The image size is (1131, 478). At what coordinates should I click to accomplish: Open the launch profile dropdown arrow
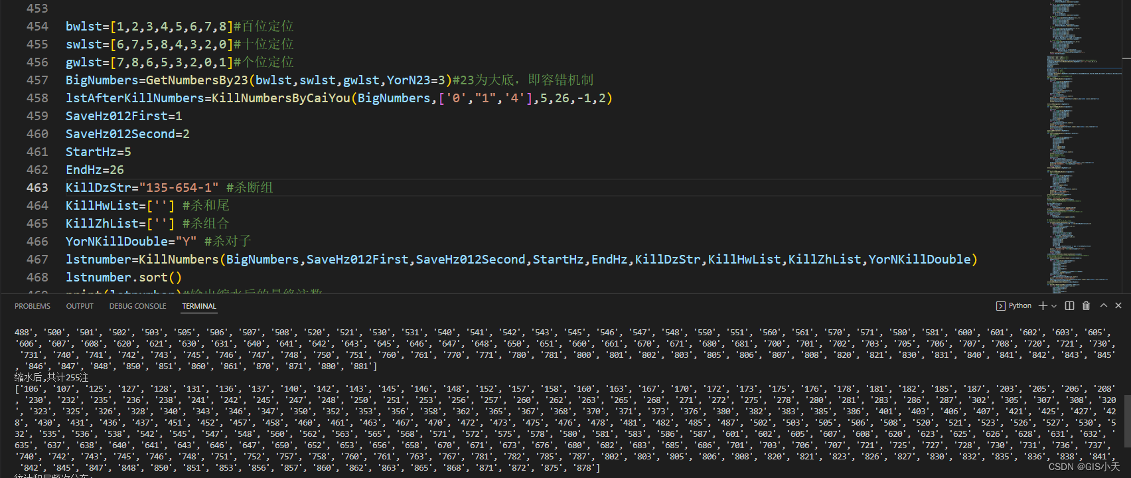coord(1054,306)
